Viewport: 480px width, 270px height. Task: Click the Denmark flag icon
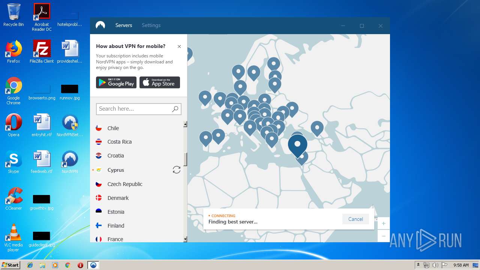coord(99,198)
